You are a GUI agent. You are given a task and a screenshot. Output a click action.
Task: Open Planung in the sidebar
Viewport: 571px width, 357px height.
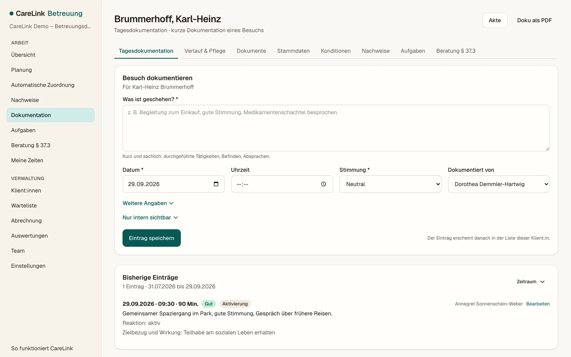pyautogui.click(x=51, y=70)
